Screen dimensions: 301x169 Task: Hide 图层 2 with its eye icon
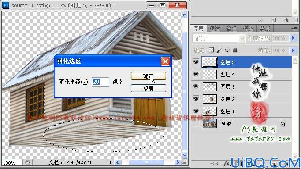coord(196,99)
